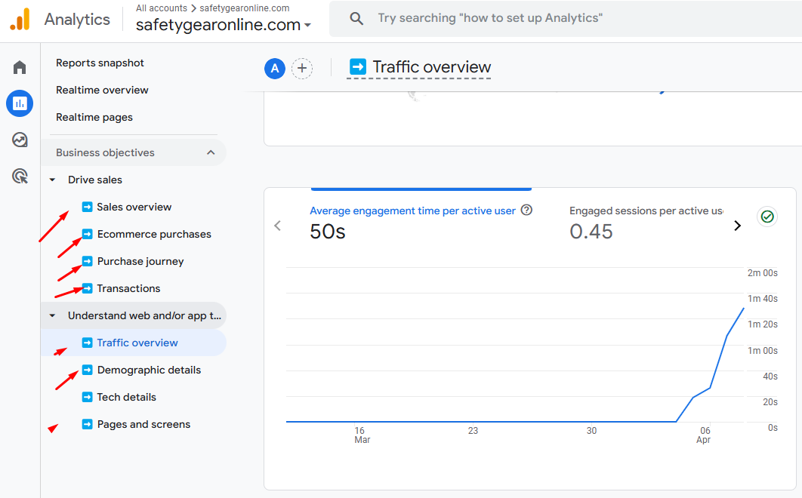Click the All accounts breadcrumb link
The width and height of the screenshot is (802, 498).
[x=161, y=8]
